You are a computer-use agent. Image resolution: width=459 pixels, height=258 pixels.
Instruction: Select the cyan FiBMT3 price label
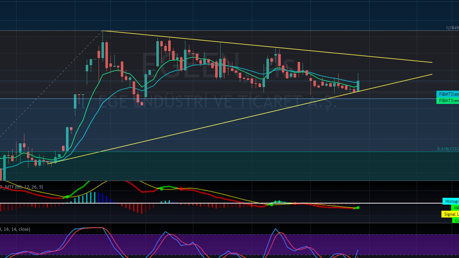tap(448, 94)
